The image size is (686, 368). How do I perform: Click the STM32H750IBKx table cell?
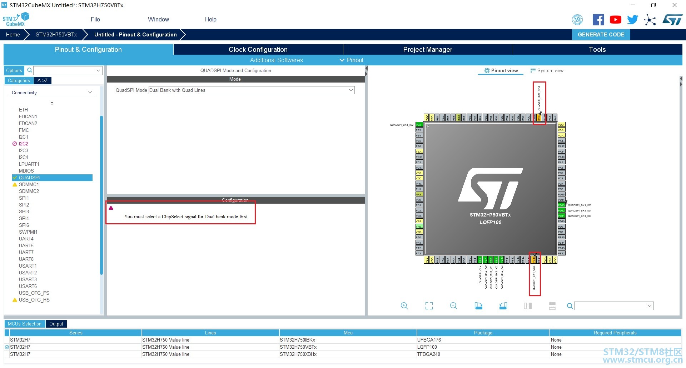coord(348,340)
